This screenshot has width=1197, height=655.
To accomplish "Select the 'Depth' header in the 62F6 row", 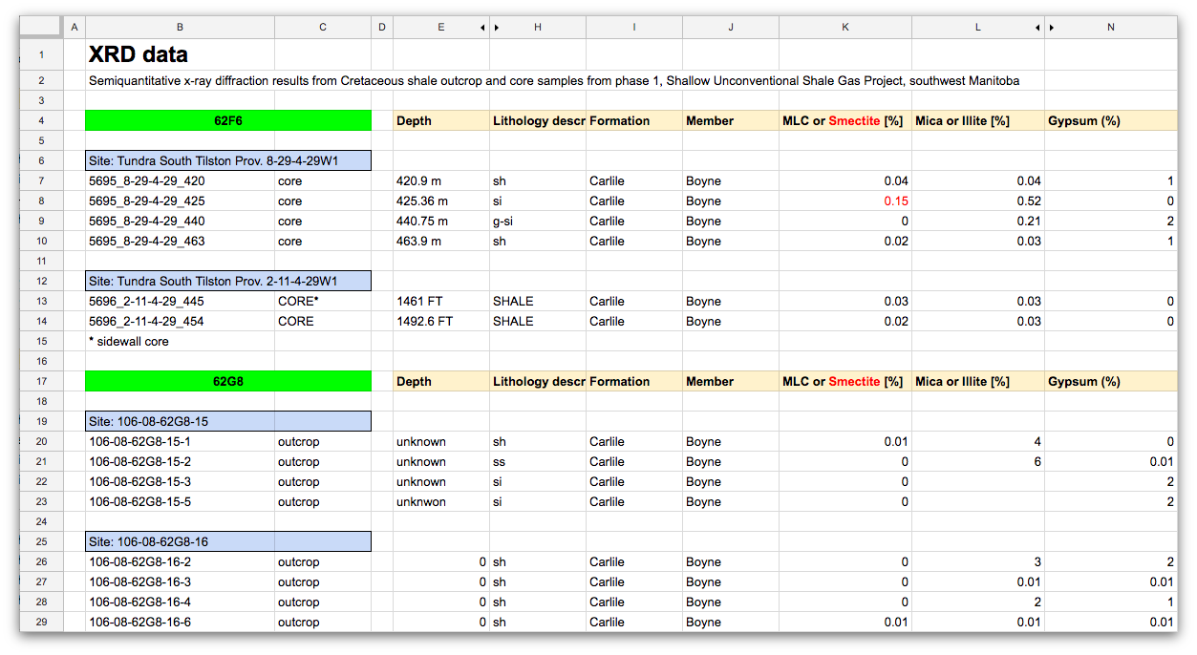I will 441,121.
